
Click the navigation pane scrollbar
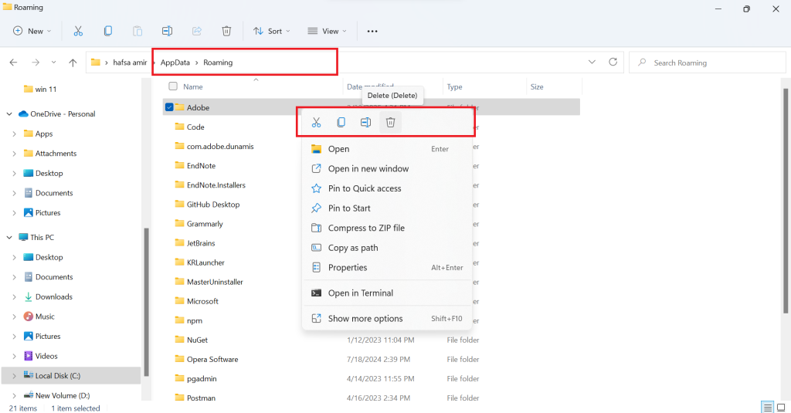click(x=146, y=303)
